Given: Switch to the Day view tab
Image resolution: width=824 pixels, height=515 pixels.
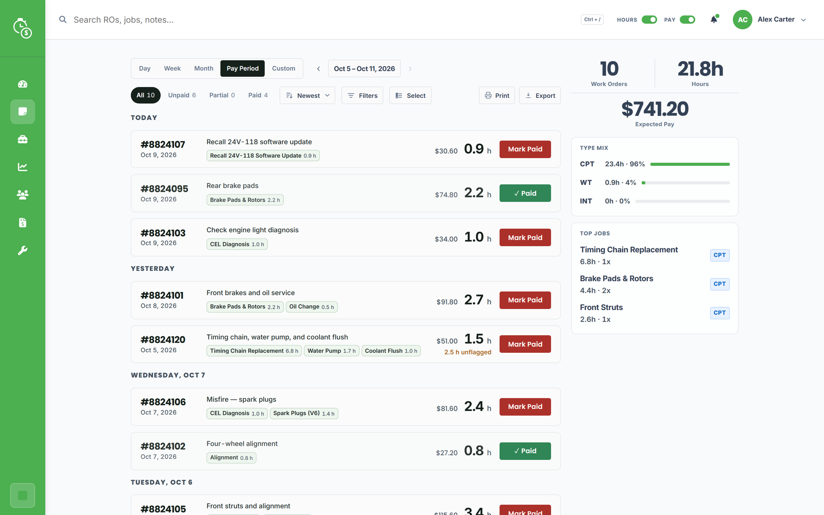Looking at the screenshot, I should [145, 68].
